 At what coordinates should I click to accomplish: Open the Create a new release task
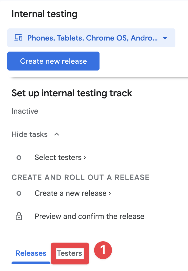coord(71,193)
